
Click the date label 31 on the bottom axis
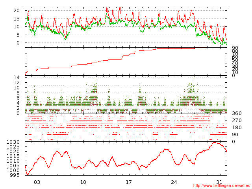pyautogui.click(x=219, y=182)
